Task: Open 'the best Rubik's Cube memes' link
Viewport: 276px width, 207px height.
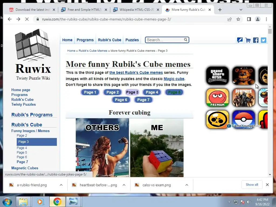Action: pos(136,73)
